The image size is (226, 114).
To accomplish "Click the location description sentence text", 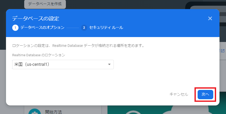I will coord(79,46).
